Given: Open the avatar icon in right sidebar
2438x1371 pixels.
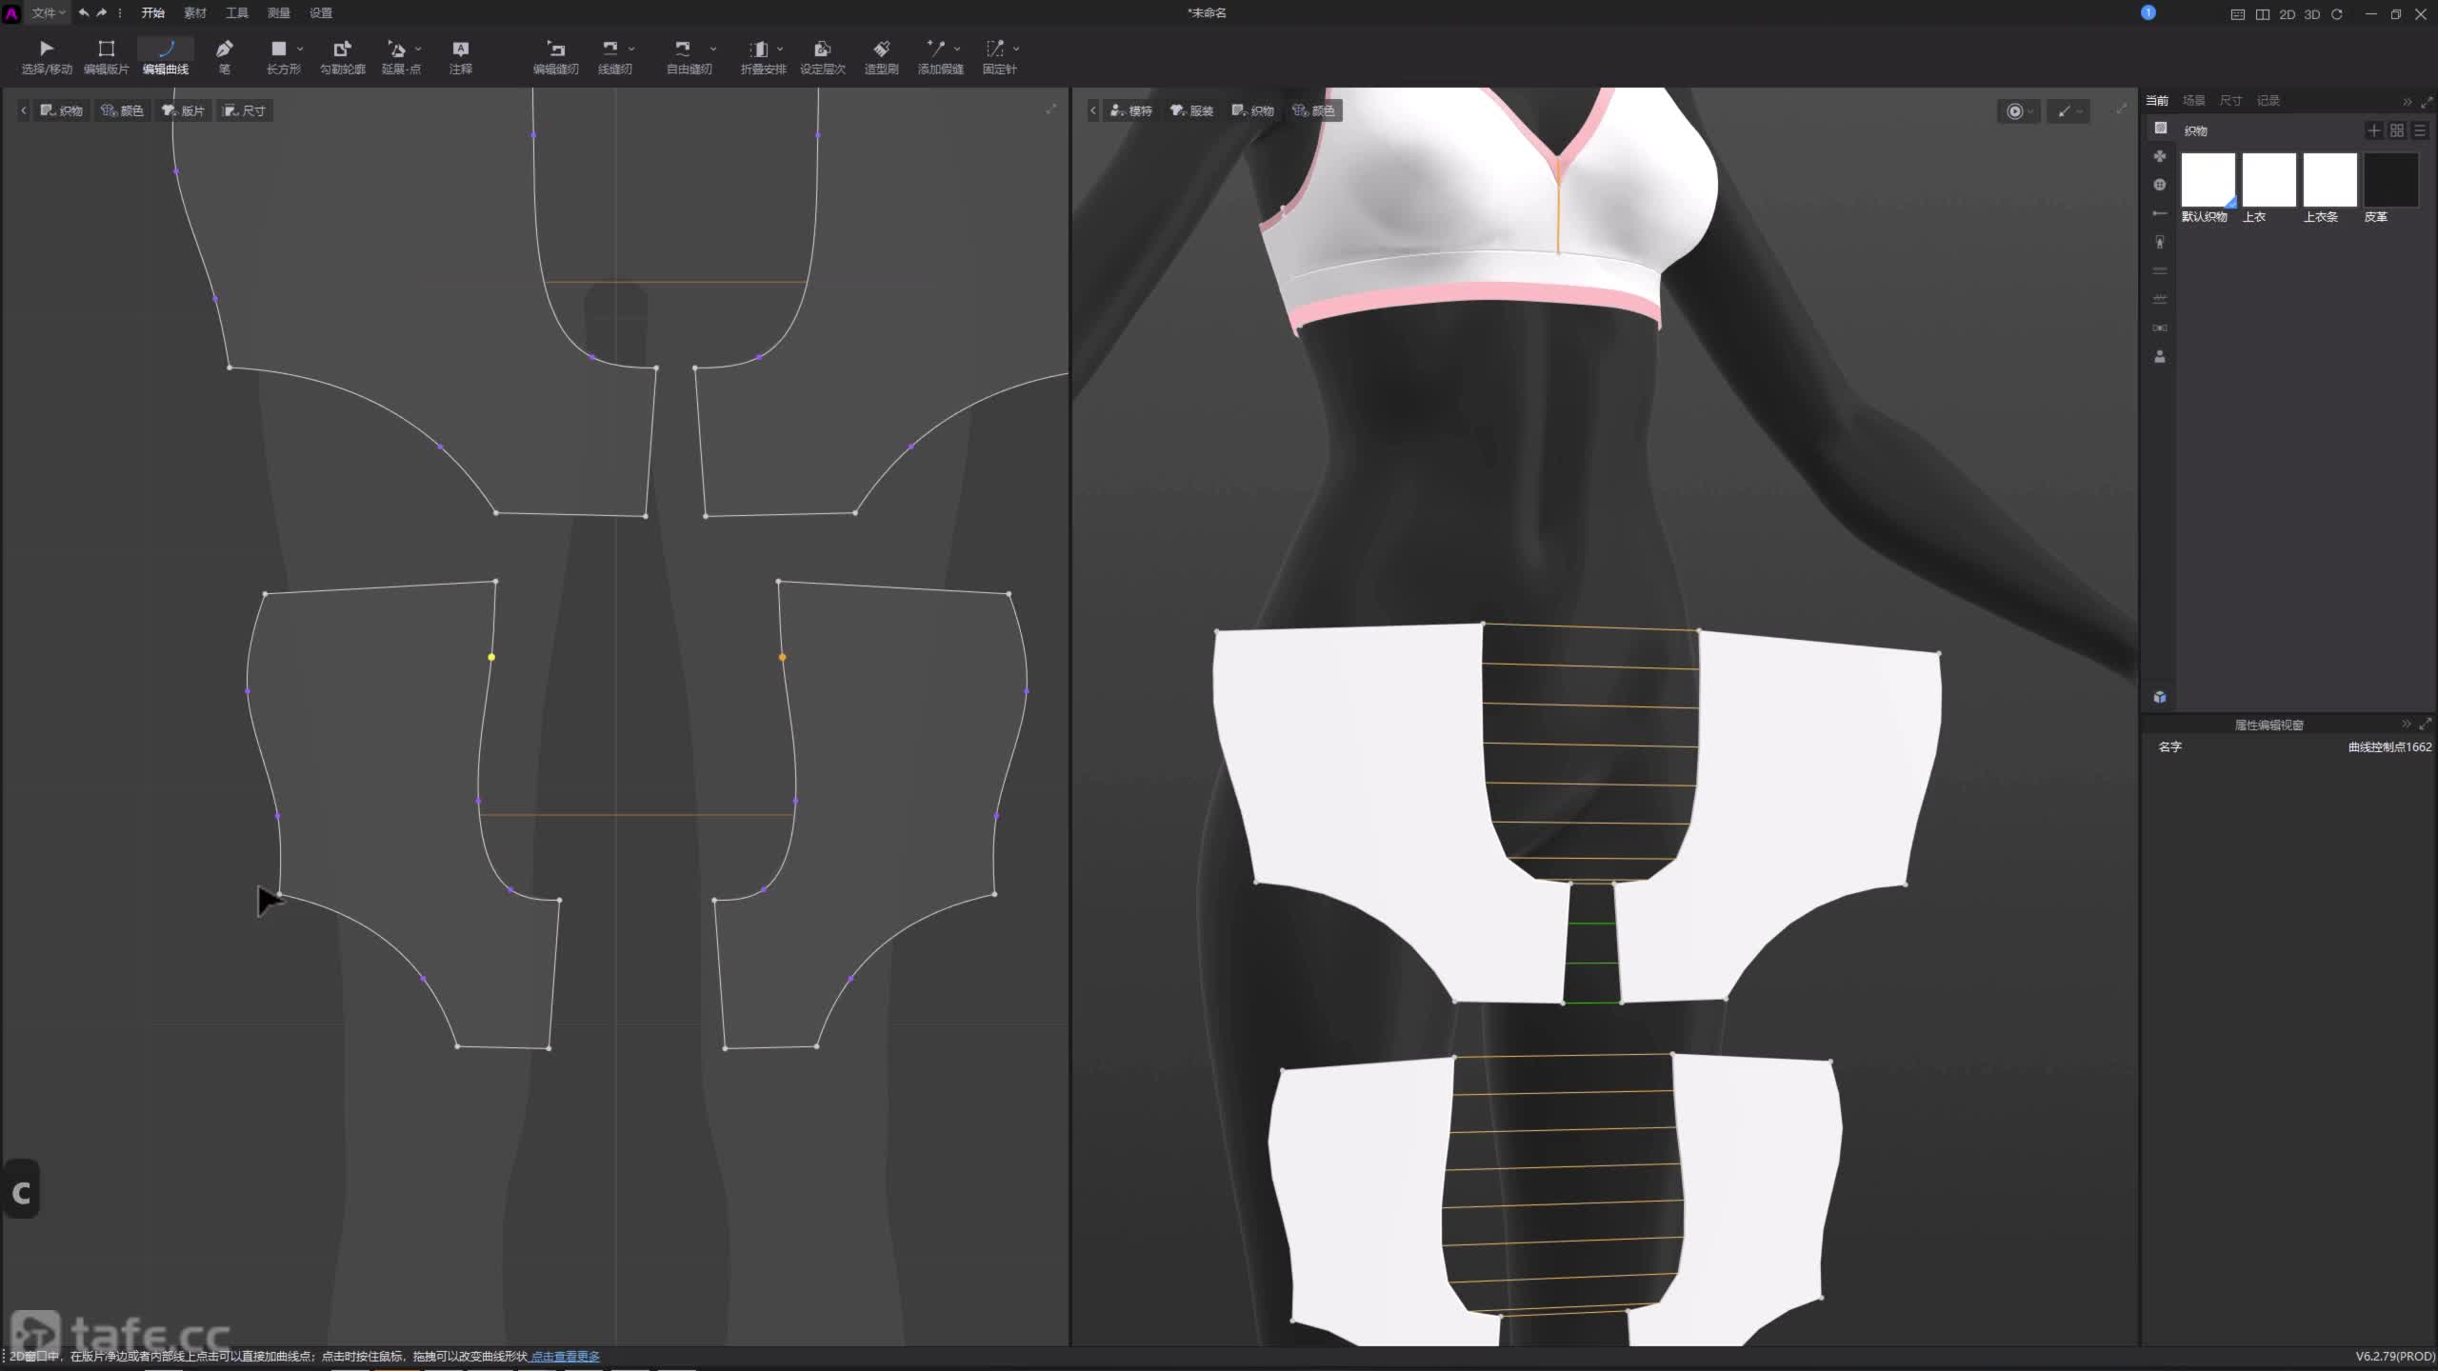Looking at the screenshot, I should coord(2160,356).
